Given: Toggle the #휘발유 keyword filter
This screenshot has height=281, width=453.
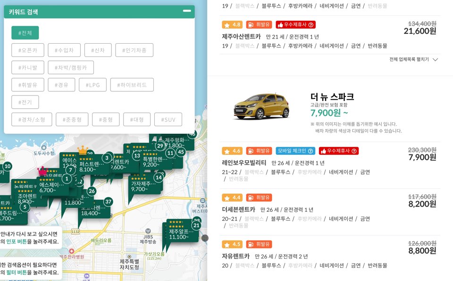Looking at the screenshot, I should (28, 85).
